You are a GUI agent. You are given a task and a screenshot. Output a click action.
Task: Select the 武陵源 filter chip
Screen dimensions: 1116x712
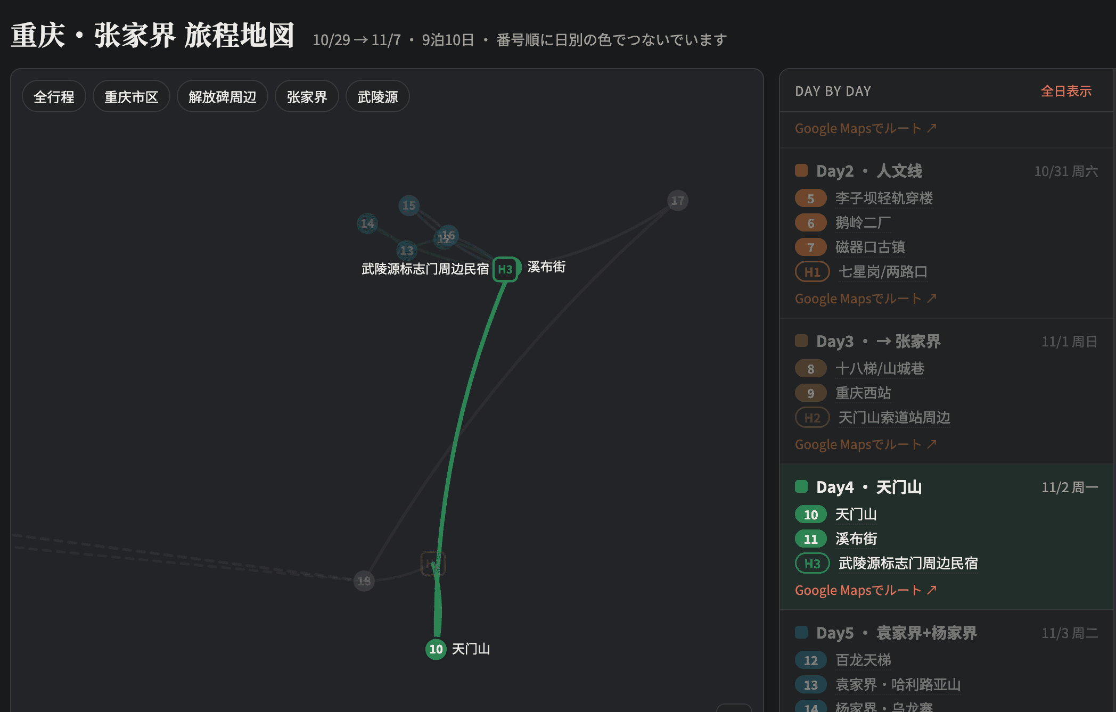coord(378,96)
